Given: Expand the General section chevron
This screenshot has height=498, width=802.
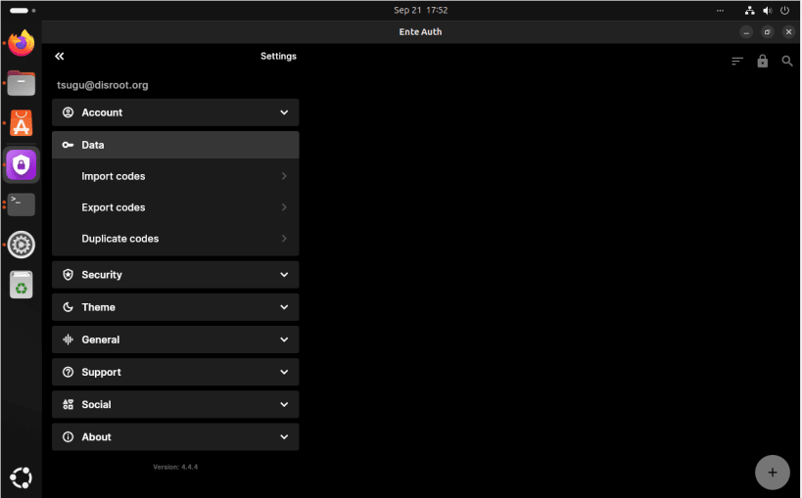Looking at the screenshot, I should point(284,340).
